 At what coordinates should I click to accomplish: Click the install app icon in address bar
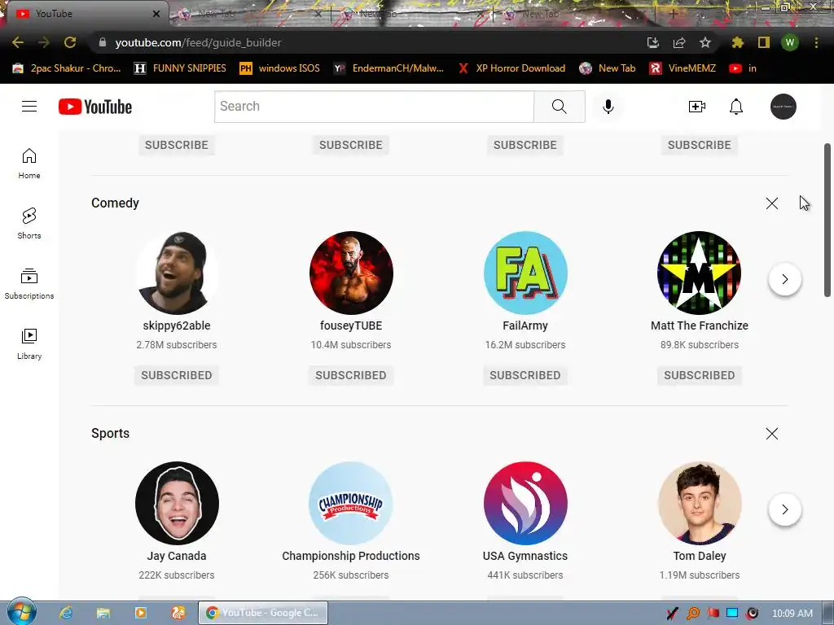[x=653, y=42]
